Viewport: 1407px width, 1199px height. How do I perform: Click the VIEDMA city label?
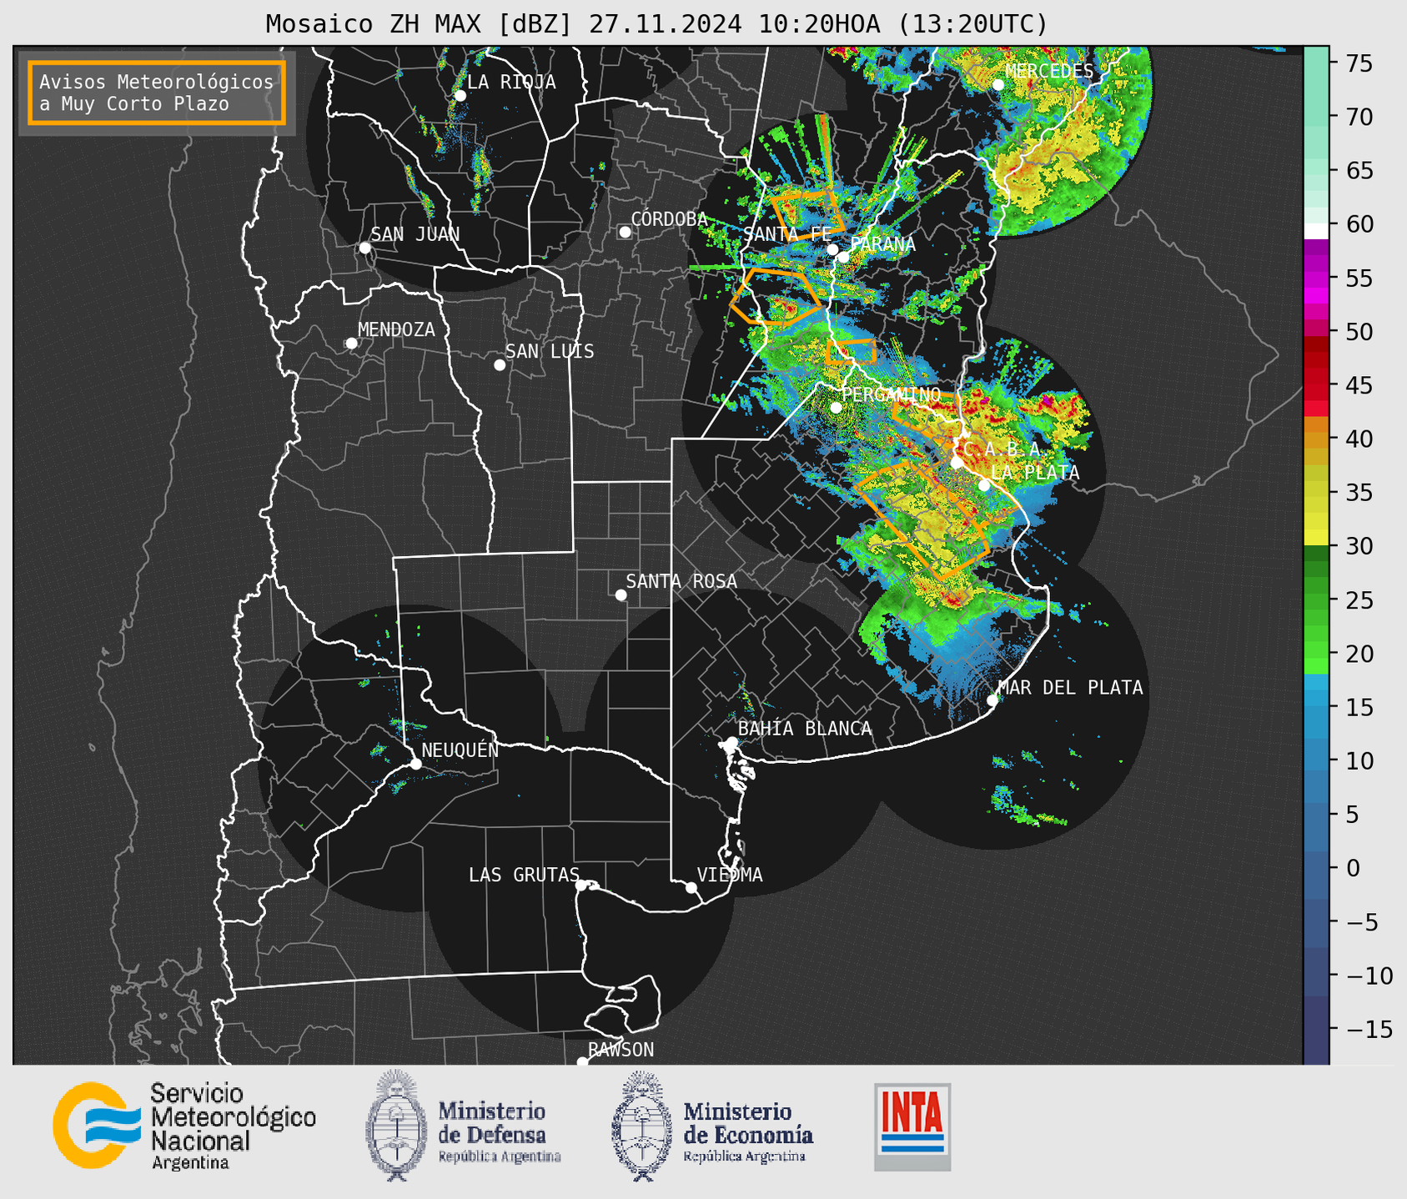point(730,875)
